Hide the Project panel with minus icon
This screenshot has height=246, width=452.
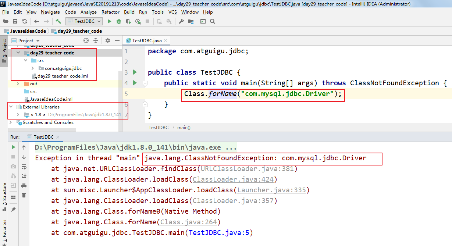[117, 40]
